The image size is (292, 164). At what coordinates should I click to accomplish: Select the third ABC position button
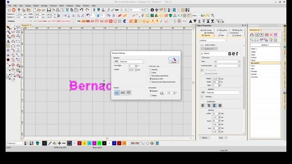[x=129, y=92]
